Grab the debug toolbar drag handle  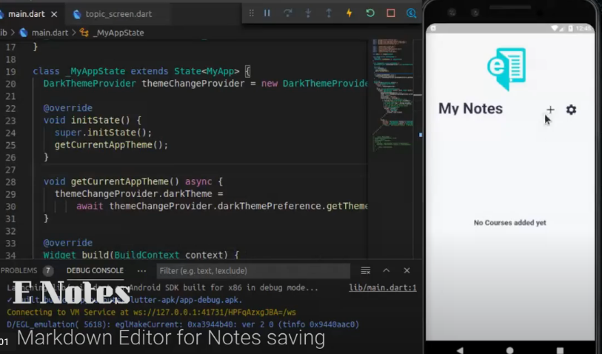(x=252, y=13)
